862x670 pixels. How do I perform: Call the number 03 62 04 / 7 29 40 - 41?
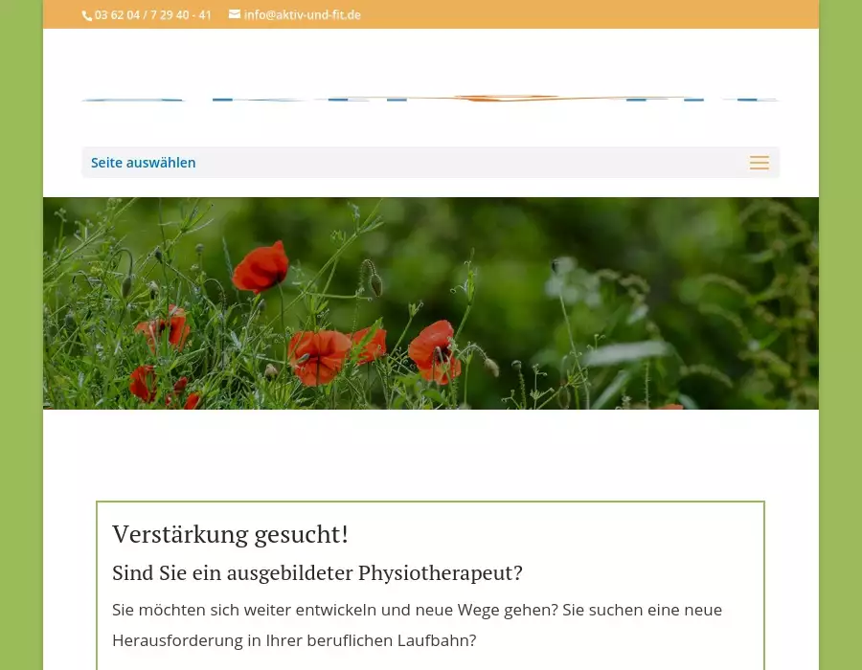[x=152, y=15]
